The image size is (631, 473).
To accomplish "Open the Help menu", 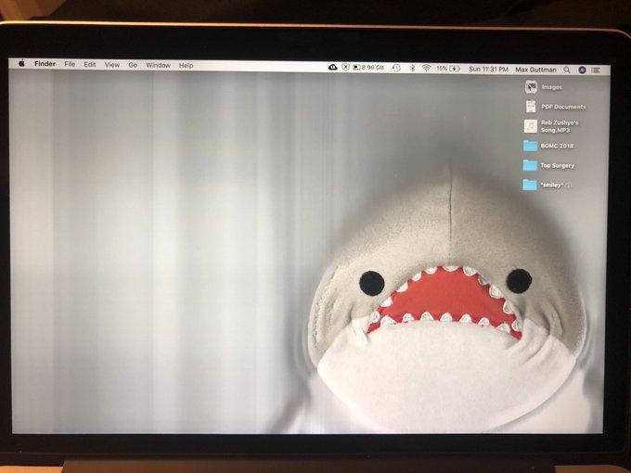I will click(186, 66).
